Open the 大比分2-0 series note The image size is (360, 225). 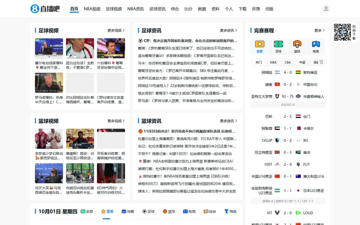(288, 105)
